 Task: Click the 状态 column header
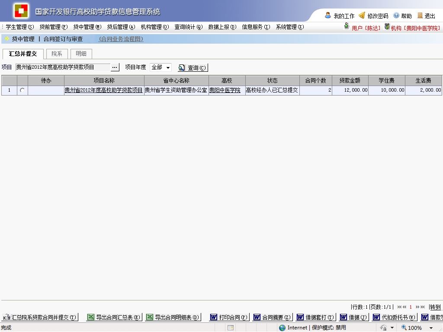[273, 80]
